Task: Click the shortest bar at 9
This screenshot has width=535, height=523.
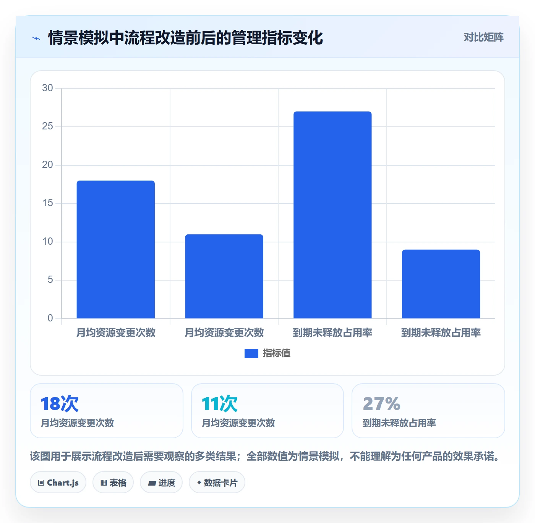Action: point(441,284)
